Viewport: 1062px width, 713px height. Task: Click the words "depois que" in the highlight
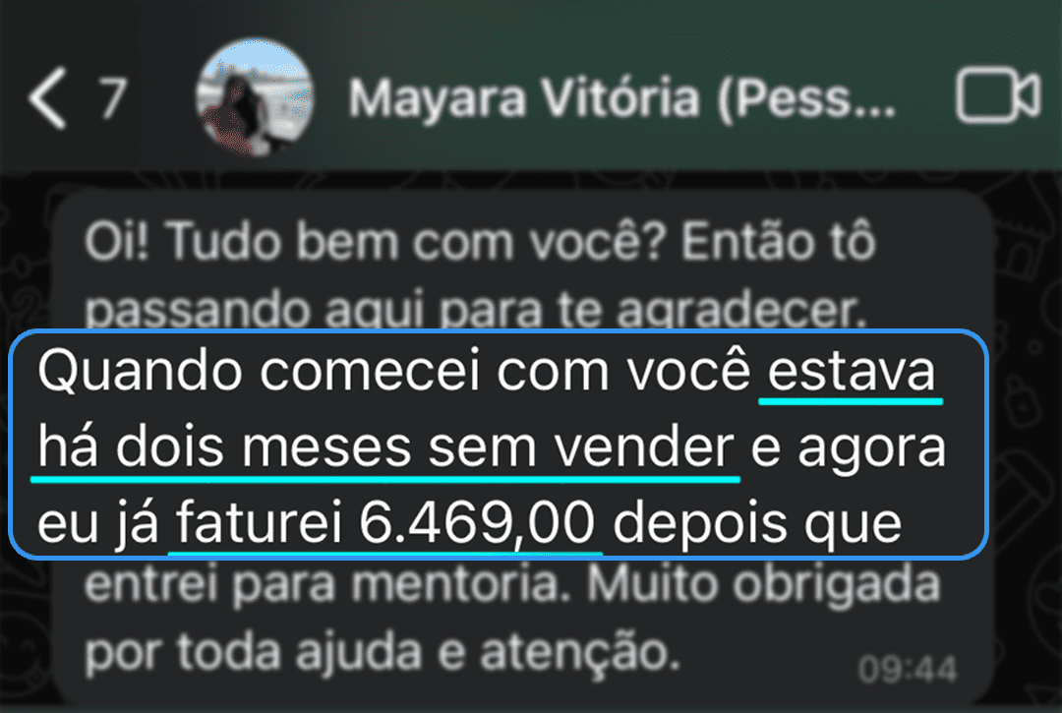tap(757, 523)
